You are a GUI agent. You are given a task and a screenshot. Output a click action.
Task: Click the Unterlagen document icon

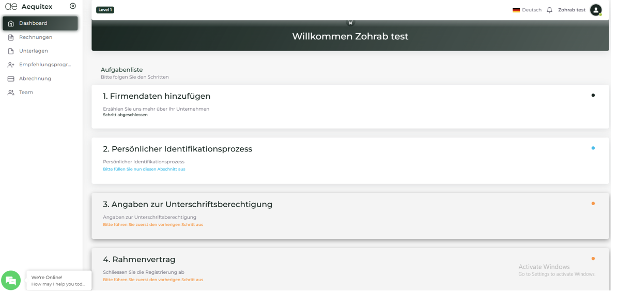coord(11,51)
